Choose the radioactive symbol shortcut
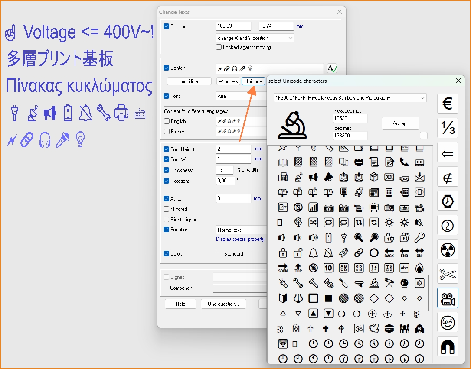The image size is (471, 369). tap(448, 249)
